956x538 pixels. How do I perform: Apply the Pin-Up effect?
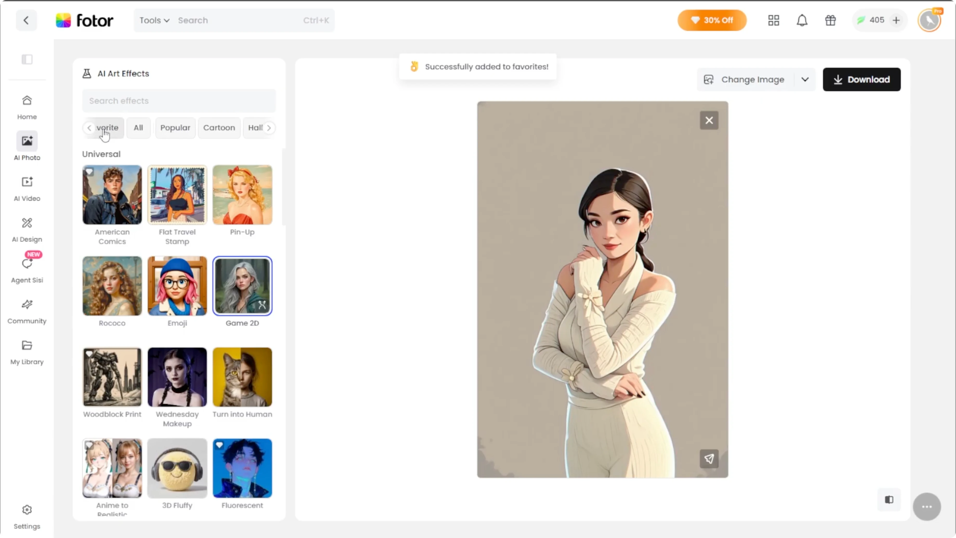(242, 195)
